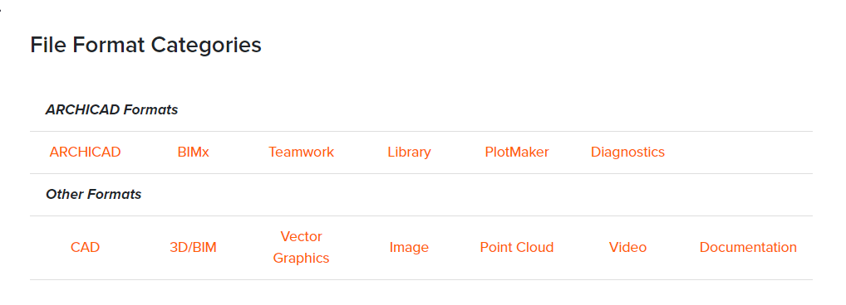The height and width of the screenshot is (305, 846).
Task: Click the ARCHICAD Formats italic subheading
Action: (x=111, y=110)
